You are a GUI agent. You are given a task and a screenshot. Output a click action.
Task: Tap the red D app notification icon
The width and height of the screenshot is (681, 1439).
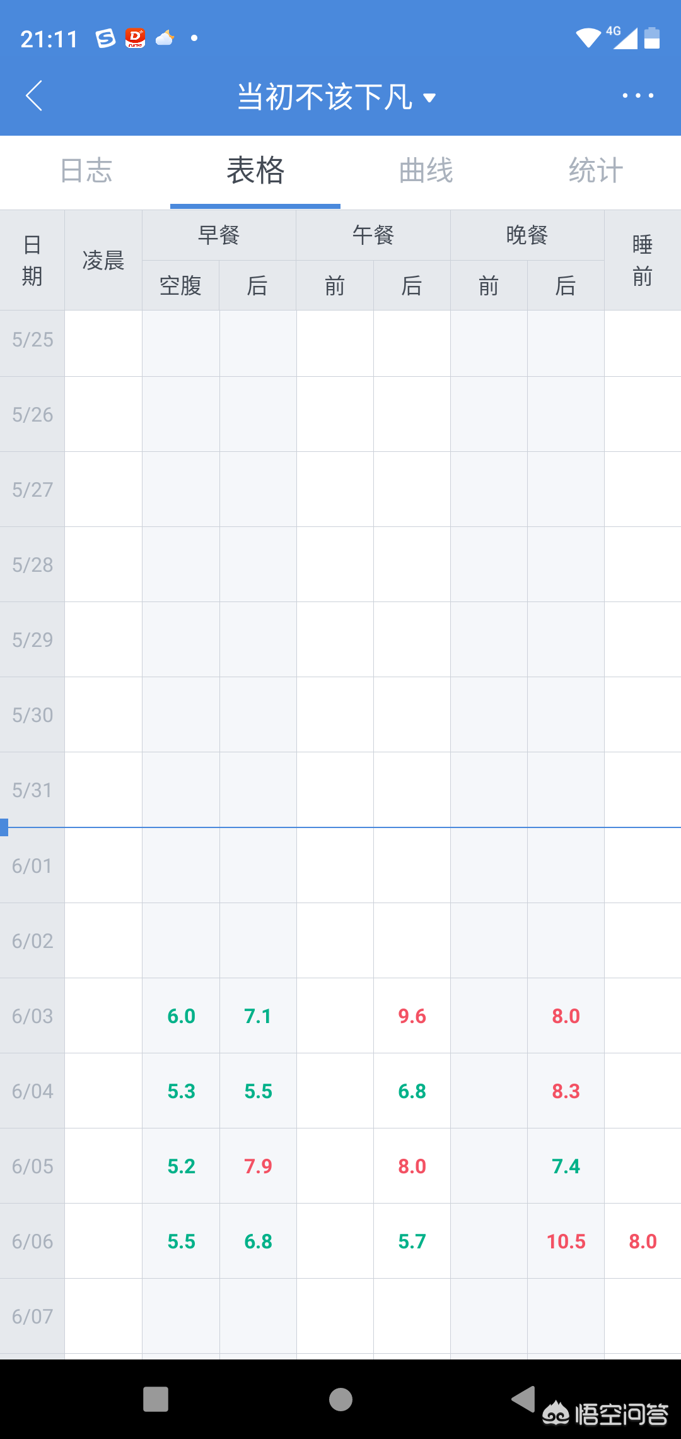click(135, 38)
